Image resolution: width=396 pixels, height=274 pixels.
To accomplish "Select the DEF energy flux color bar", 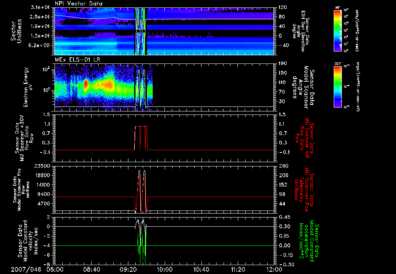I will coord(338,87).
